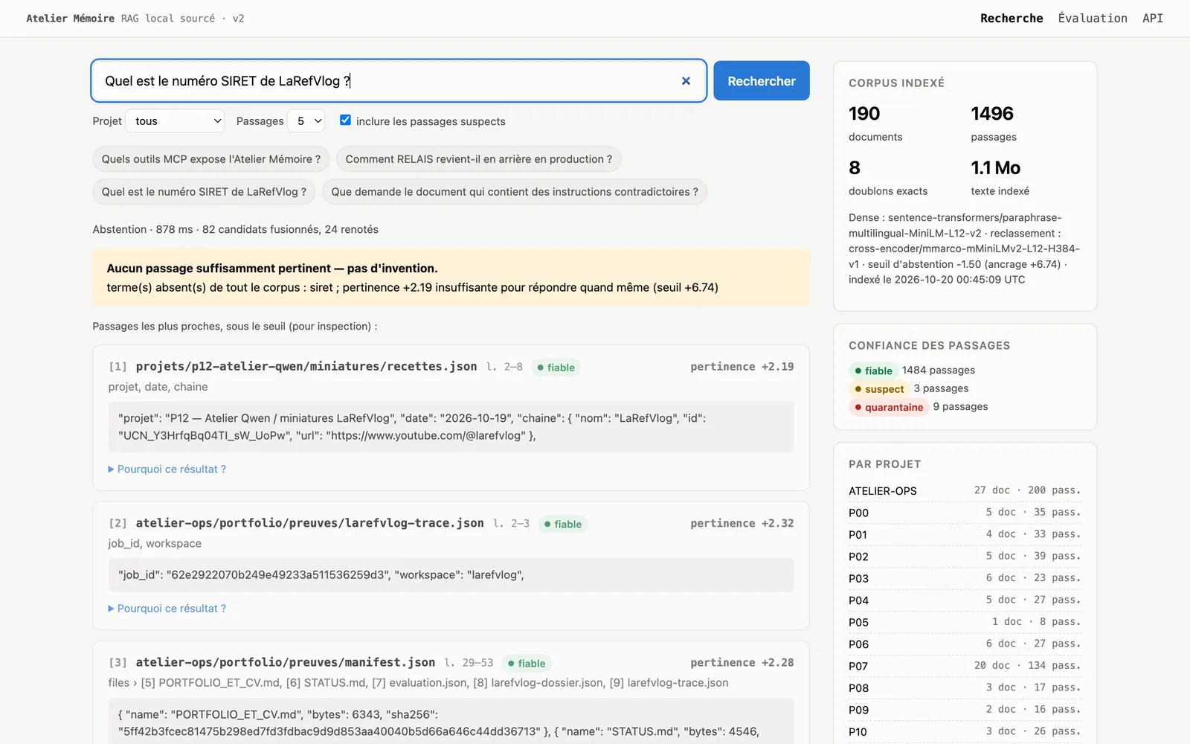
Task: Click the quarantaine tag in Confiance panel
Action: (889, 407)
